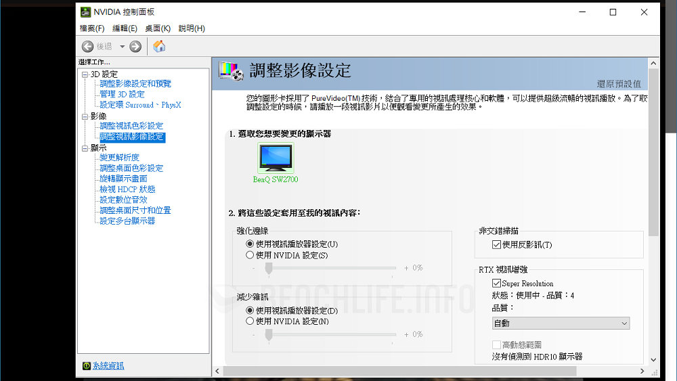Minimize the NVIDIA control panel window
The height and width of the screenshot is (381, 677).
pyautogui.click(x=582, y=12)
